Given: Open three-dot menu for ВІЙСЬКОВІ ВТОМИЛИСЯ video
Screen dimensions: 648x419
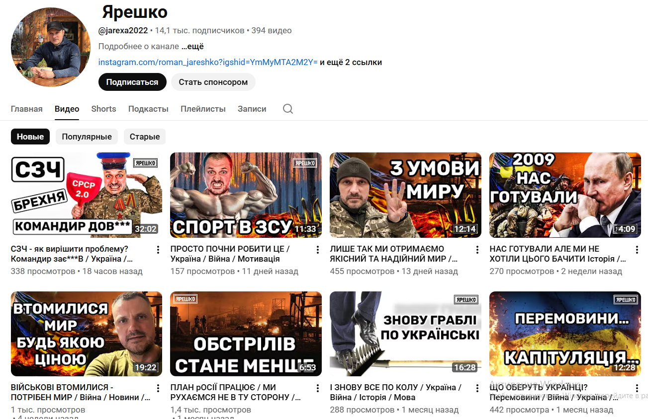Looking at the screenshot, I should tap(158, 388).
